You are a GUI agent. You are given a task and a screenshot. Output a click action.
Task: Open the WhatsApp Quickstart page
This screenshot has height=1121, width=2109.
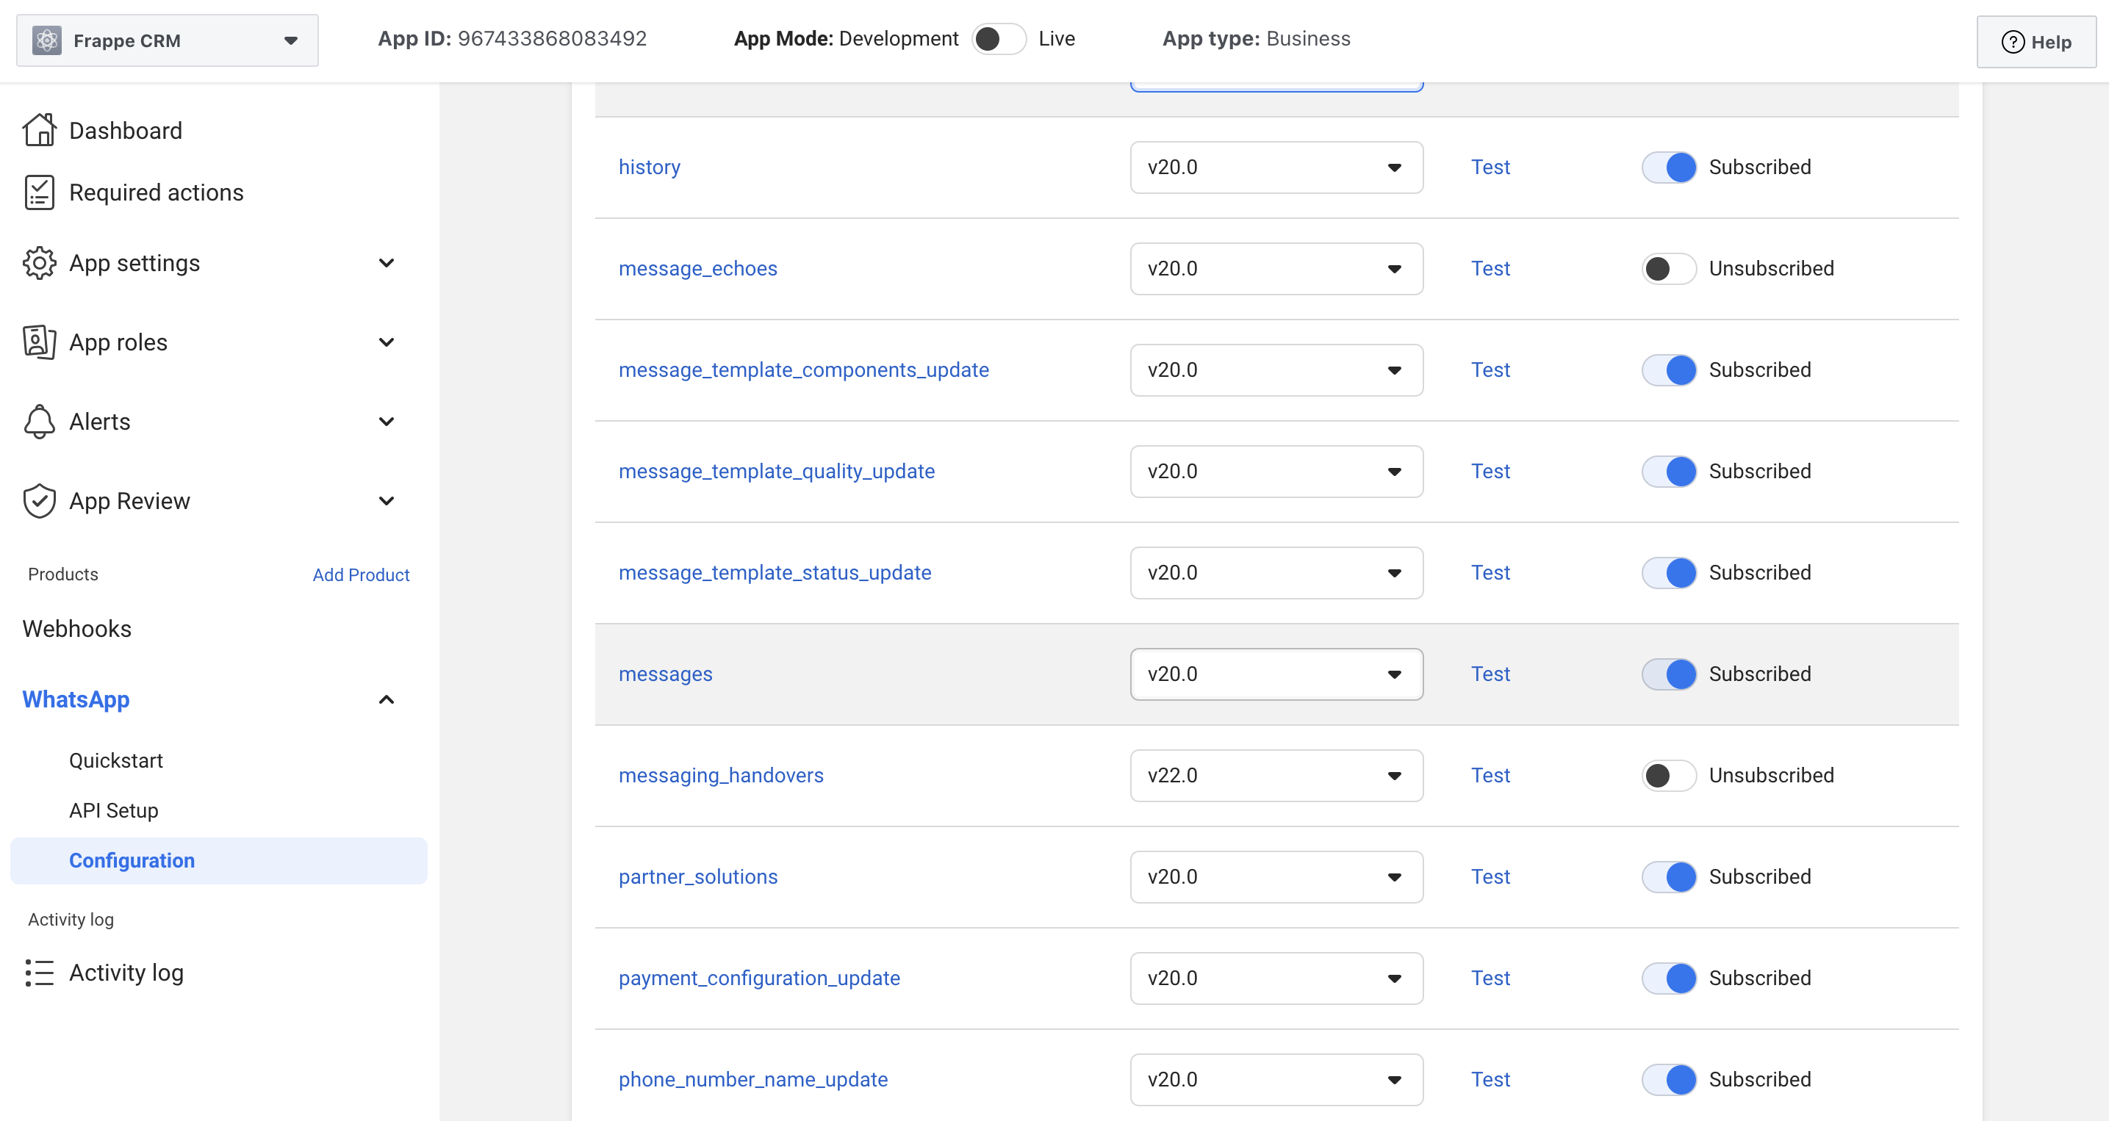[x=116, y=760]
